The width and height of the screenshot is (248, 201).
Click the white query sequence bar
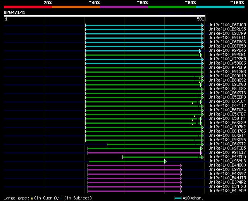coord(105,16)
